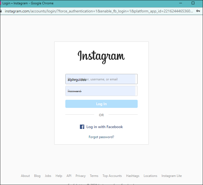
Task: Open the About footer link
Action: click(25, 176)
